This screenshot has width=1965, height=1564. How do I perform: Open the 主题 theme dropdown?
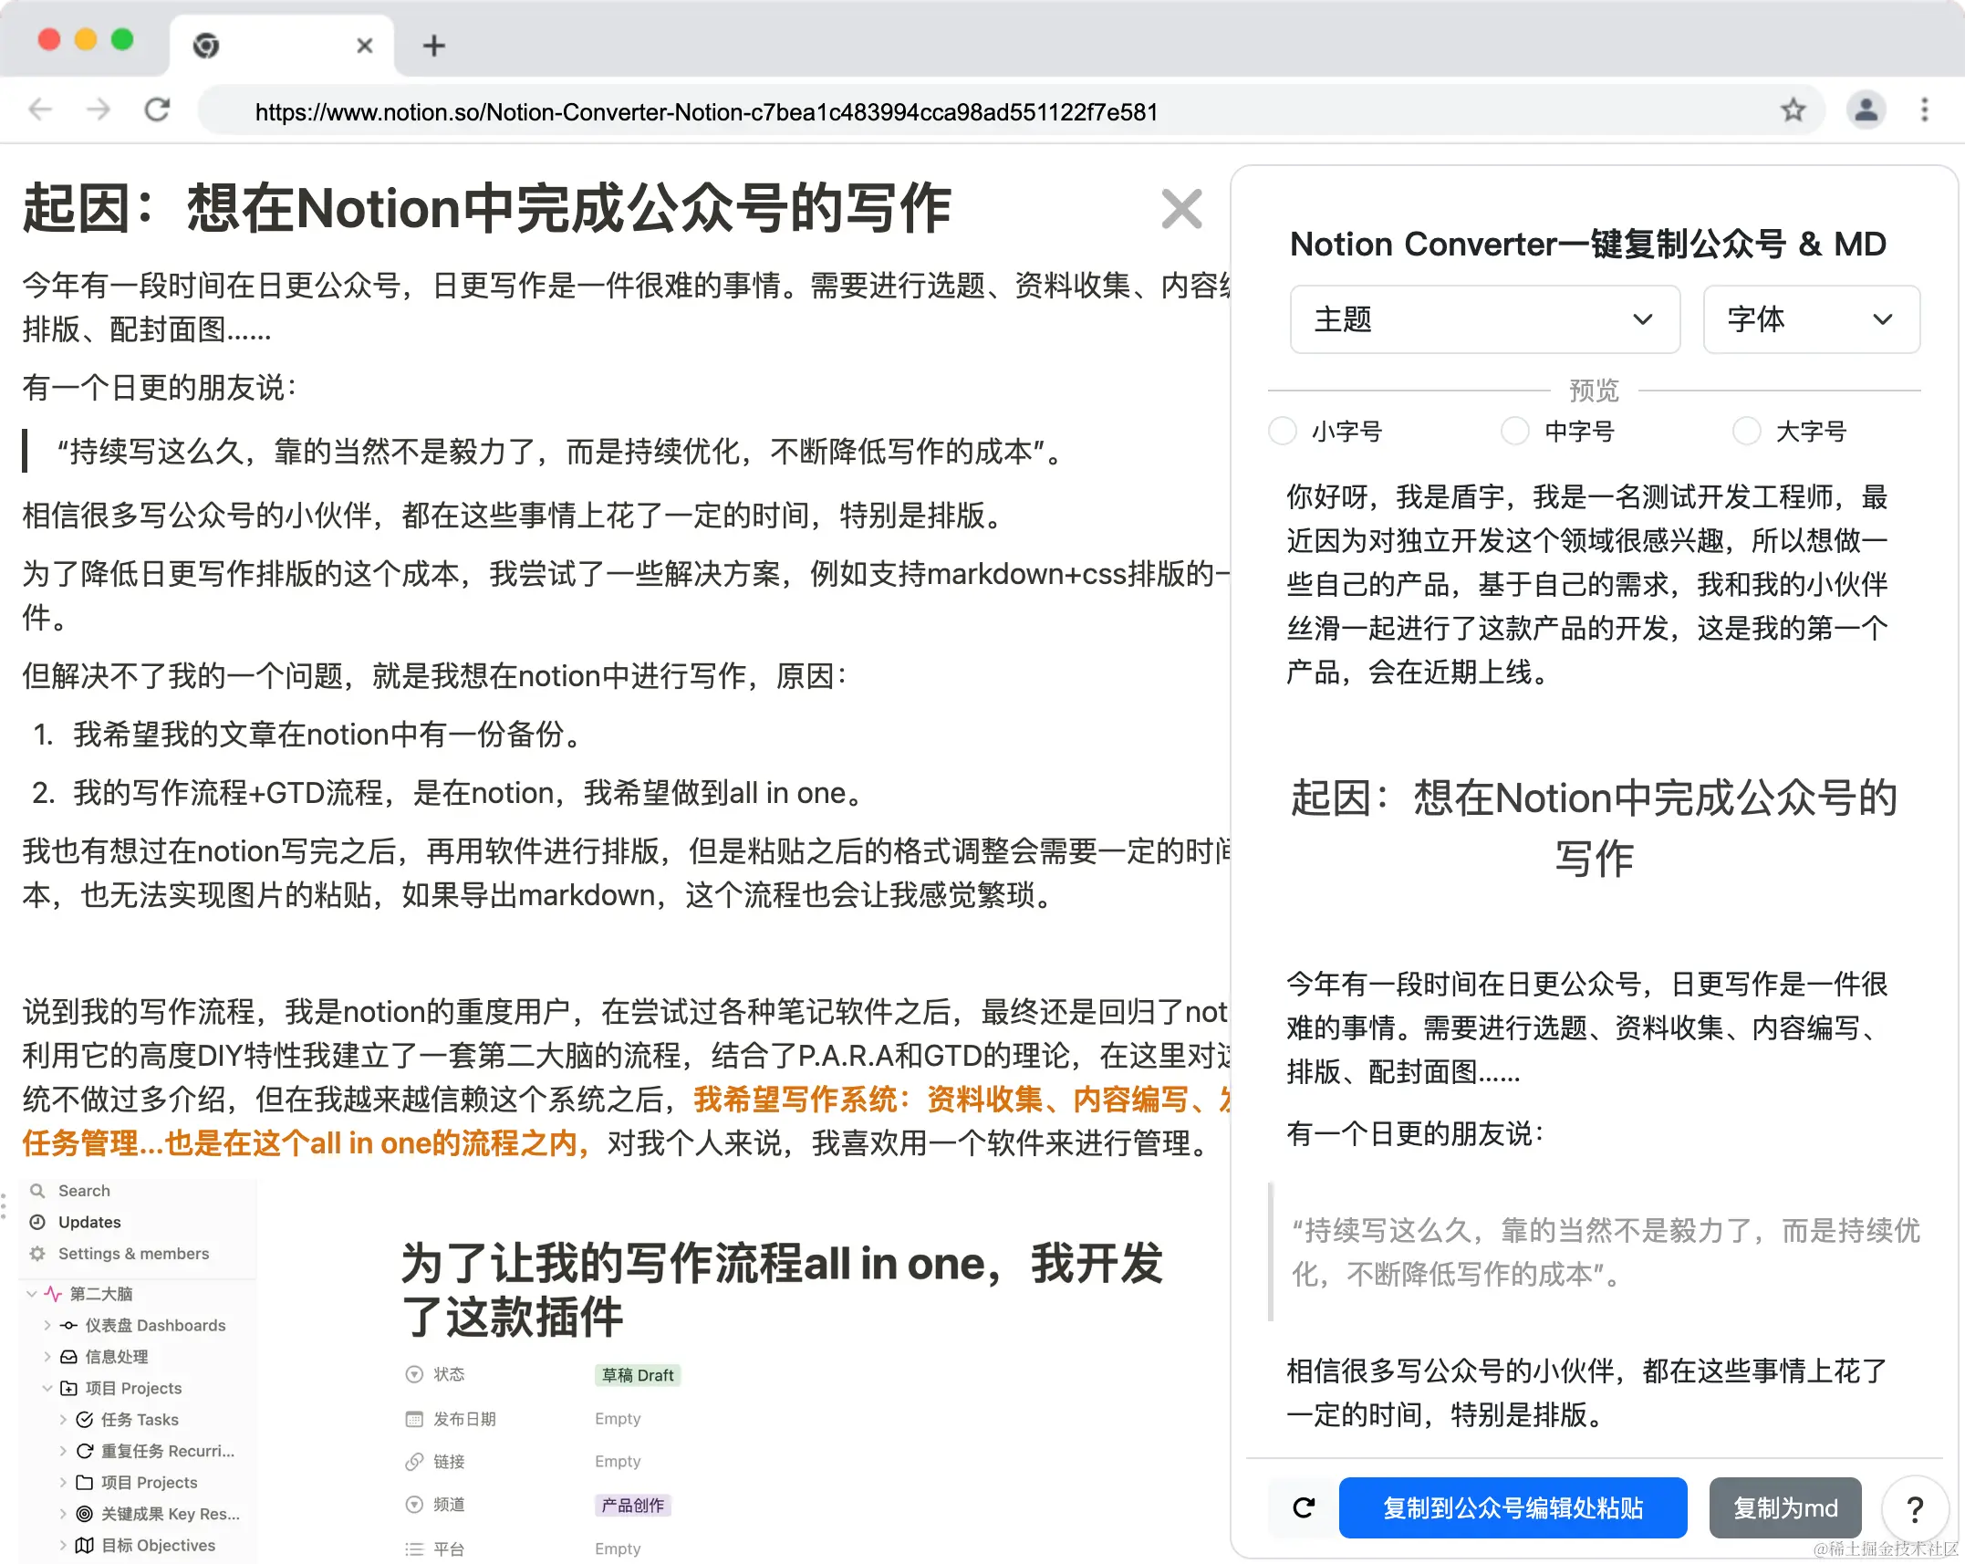1484,319
